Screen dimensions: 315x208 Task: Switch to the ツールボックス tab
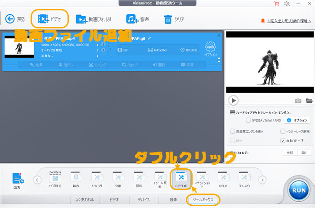202,199
